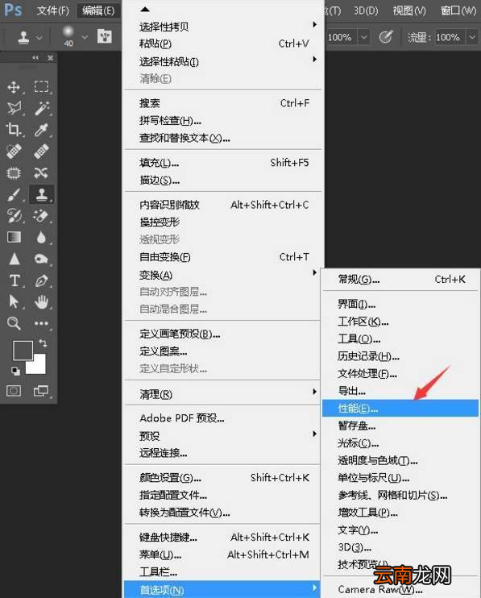Select the Zoom tool
Screen dimensions: 481x598
(x=15, y=323)
